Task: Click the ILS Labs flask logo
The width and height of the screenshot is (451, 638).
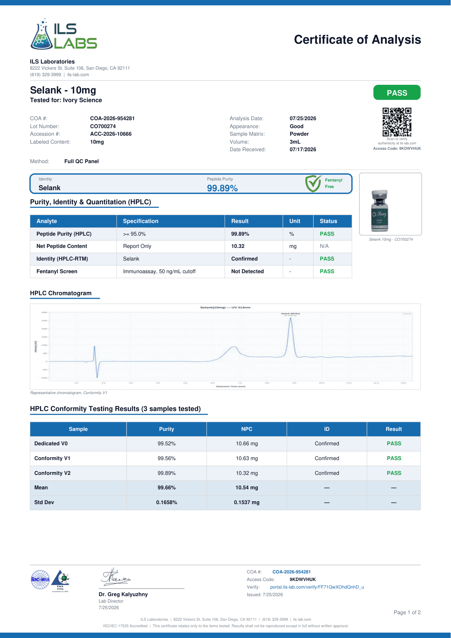Action: tap(64, 34)
